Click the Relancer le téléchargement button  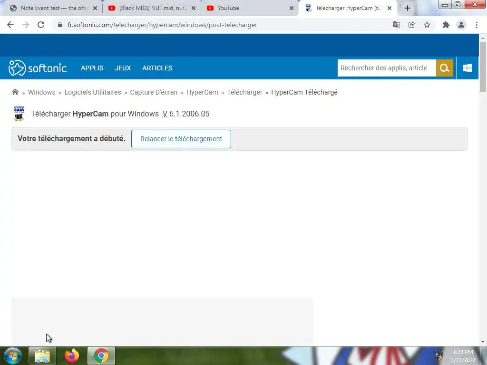[x=181, y=139]
